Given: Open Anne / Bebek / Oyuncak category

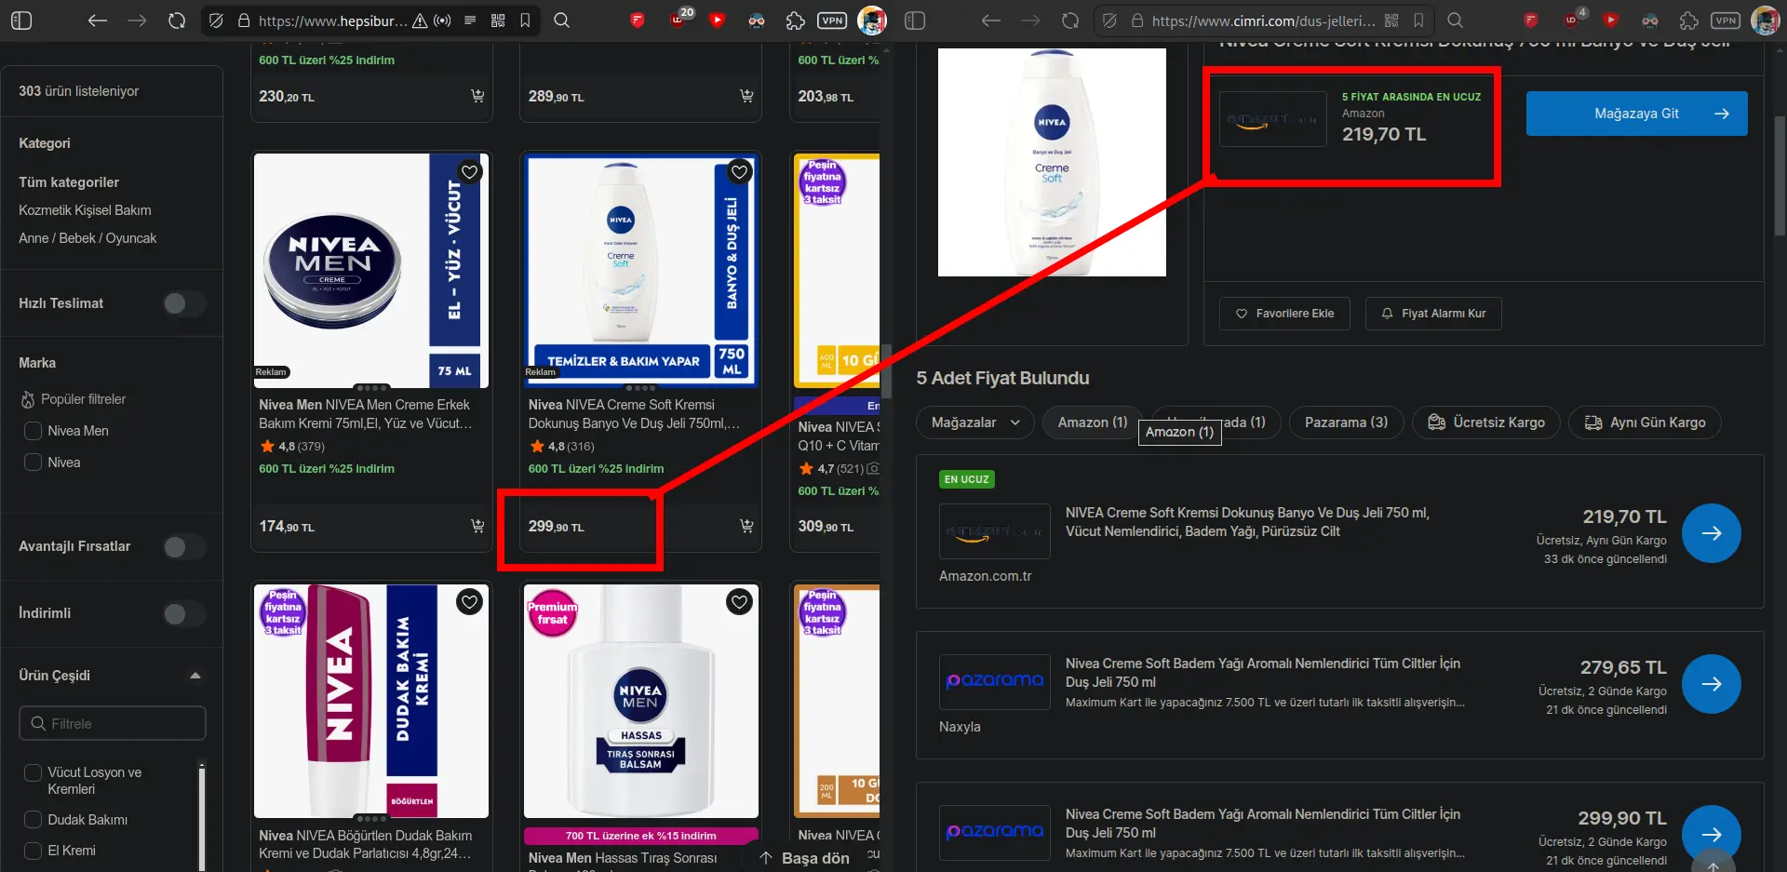Looking at the screenshot, I should pos(87,238).
